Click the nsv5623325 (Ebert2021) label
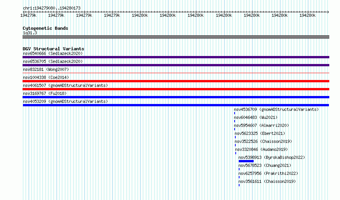 [x=260, y=133]
